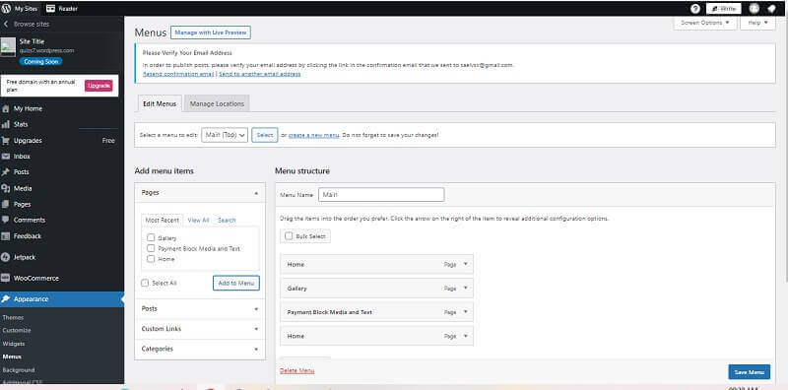Open the Main (Top) menu dropdown
This screenshot has width=788, height=390.
(225, 135)
